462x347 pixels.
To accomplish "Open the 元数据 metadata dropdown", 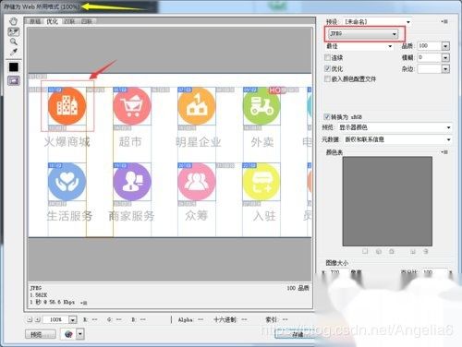I will (397, 139).
